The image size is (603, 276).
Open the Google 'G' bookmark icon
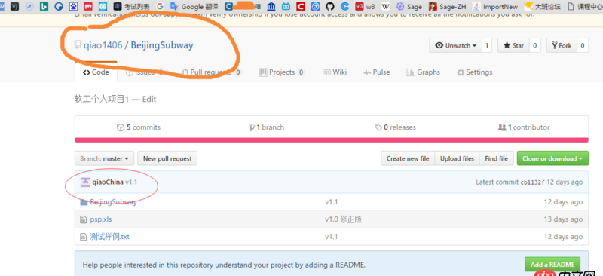(x=160, y=6)
